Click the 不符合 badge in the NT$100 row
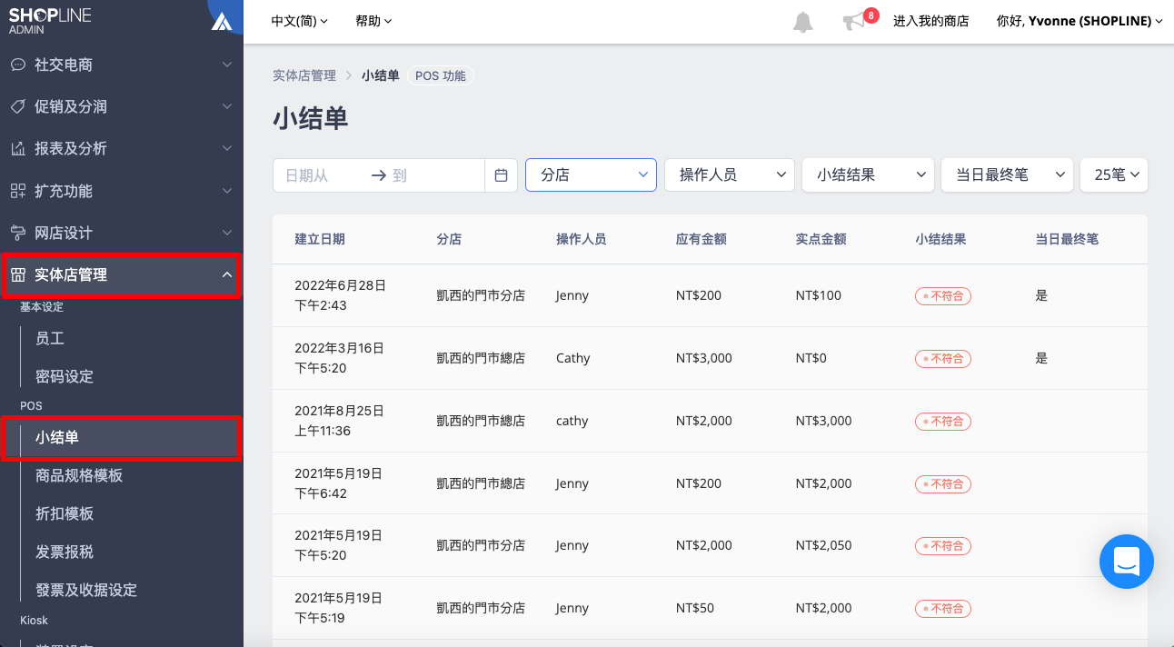The height and width of the screenshot is (647, 1174). pyautogui.click(x=943, y=295)
